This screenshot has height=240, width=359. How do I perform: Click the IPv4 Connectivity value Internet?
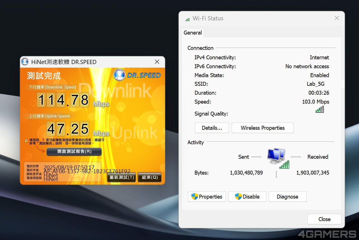pos(319,57)
